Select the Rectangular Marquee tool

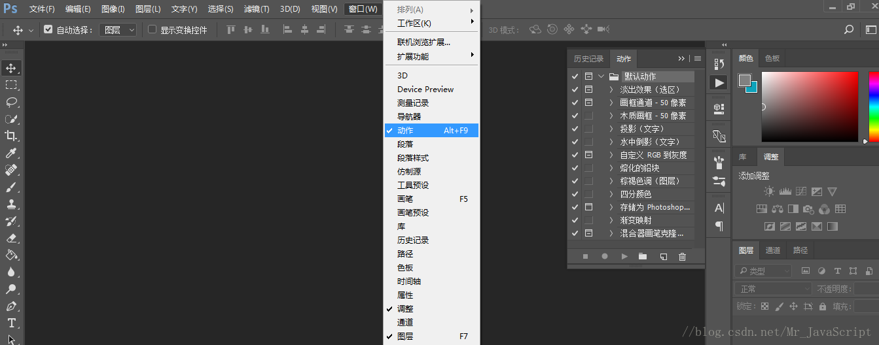point(11,85)
